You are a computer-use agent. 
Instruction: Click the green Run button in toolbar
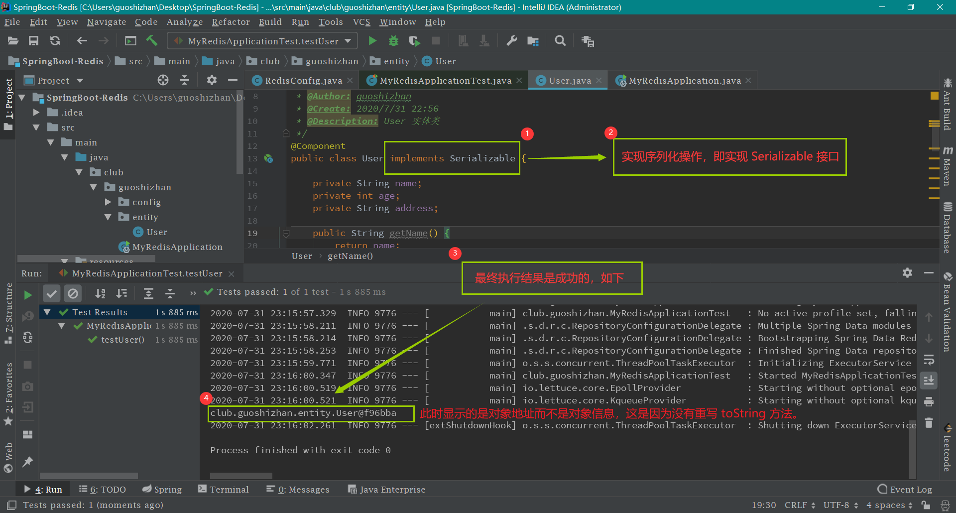(372, 41)
